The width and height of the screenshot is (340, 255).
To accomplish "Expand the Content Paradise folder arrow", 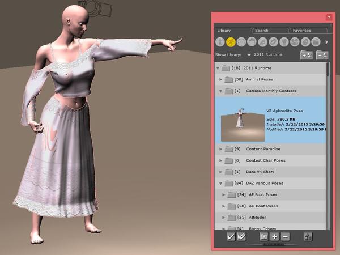I will click(221, 149).
